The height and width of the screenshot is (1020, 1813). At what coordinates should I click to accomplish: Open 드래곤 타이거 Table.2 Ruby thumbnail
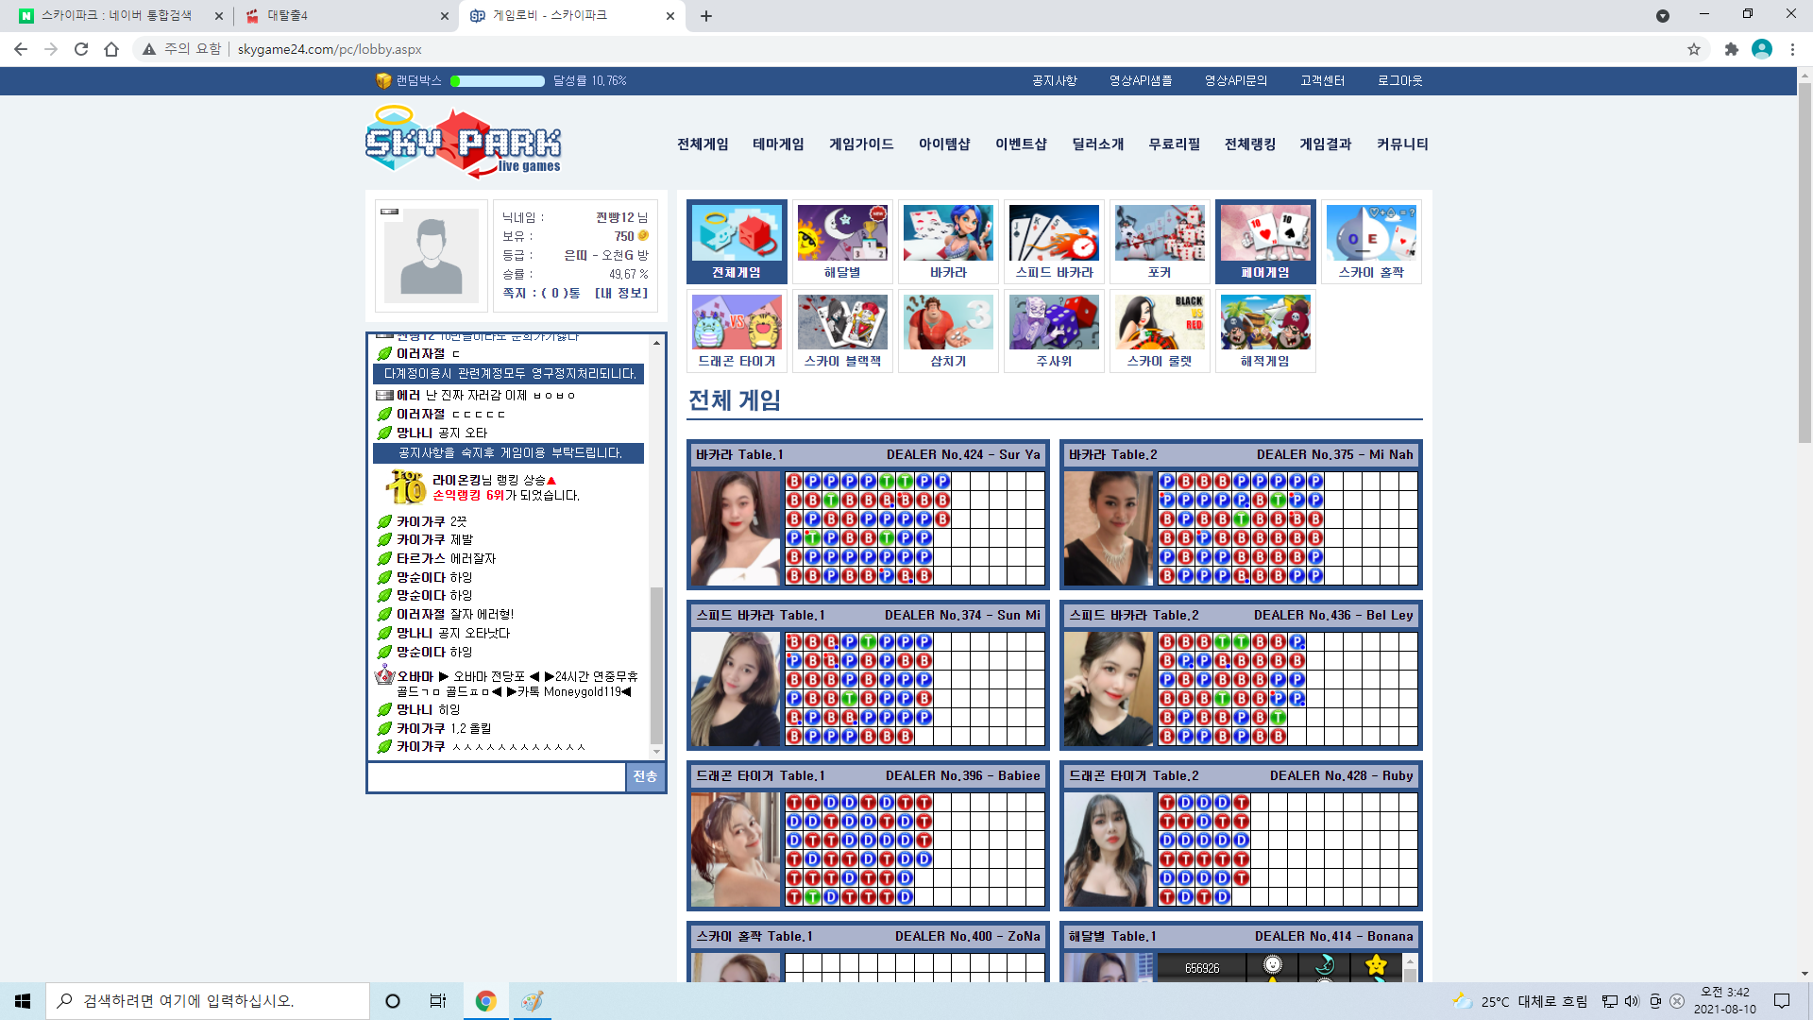pos(1109,850)
